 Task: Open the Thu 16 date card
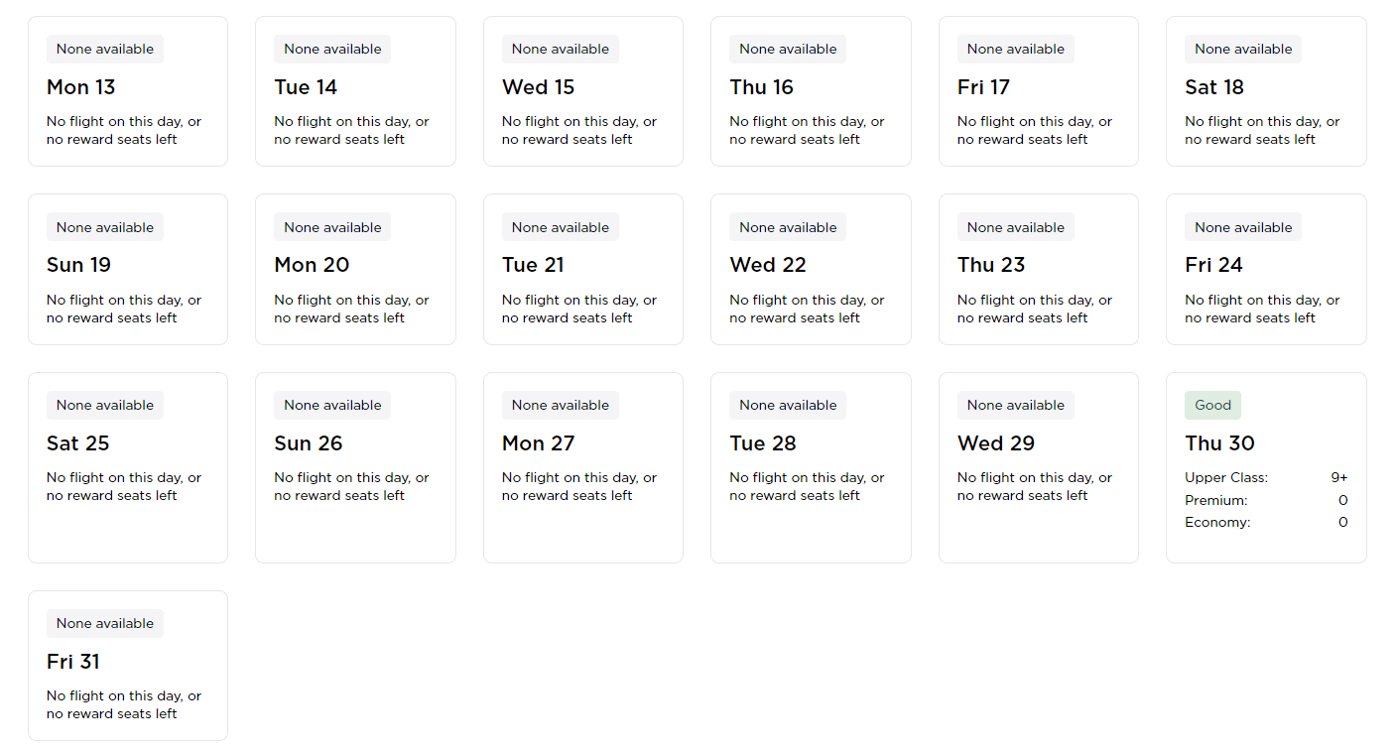811,91
